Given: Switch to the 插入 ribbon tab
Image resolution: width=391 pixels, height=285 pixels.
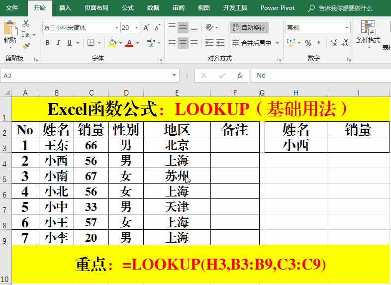Looking at the screenshot, I should coord(65,8).
